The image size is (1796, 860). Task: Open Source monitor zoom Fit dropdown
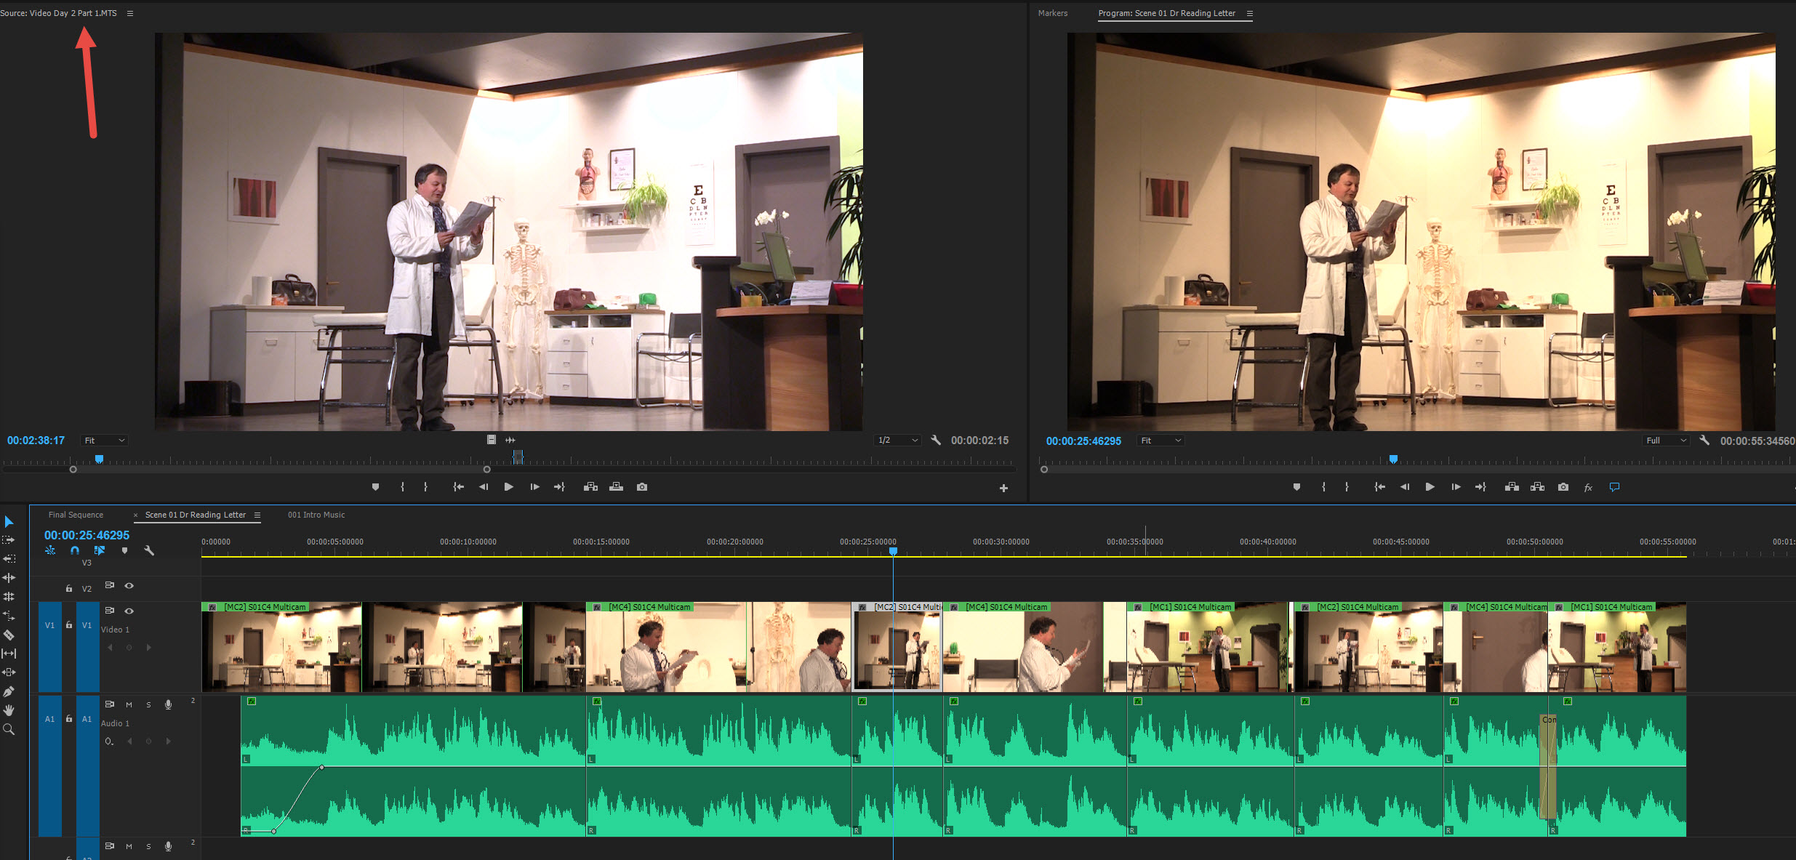[x=105, y=441]
